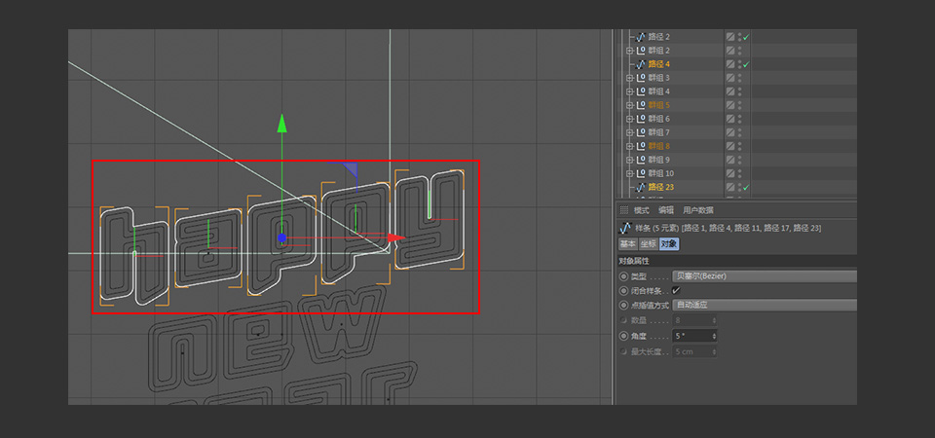Expand the 群组 10 tree node
Viewport: 935px width, 438px height.
[x=629, y=174]
